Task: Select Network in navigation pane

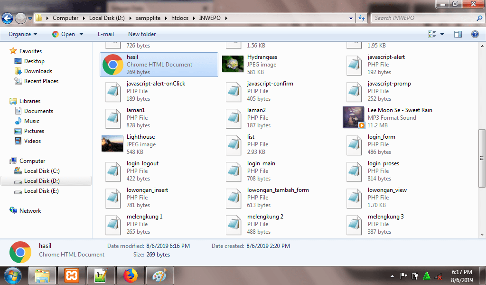Action: tap(30, 211)
